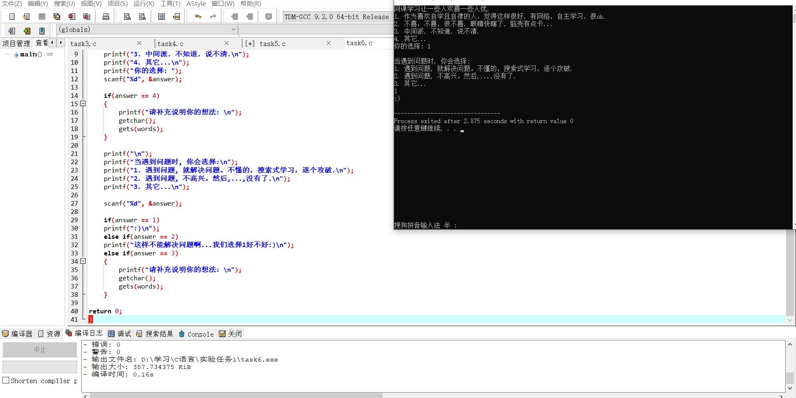Open the Console bottom panel tab
The width and height of the screenshot is (796, 398).
196,334
